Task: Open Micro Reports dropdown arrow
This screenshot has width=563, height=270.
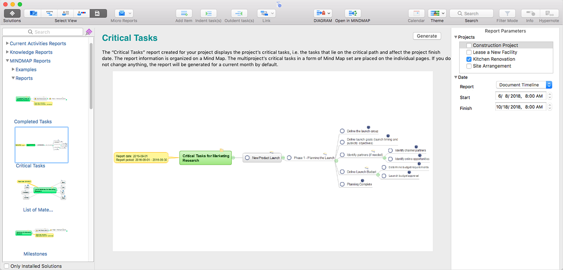Action: click(x=130, y=13)
